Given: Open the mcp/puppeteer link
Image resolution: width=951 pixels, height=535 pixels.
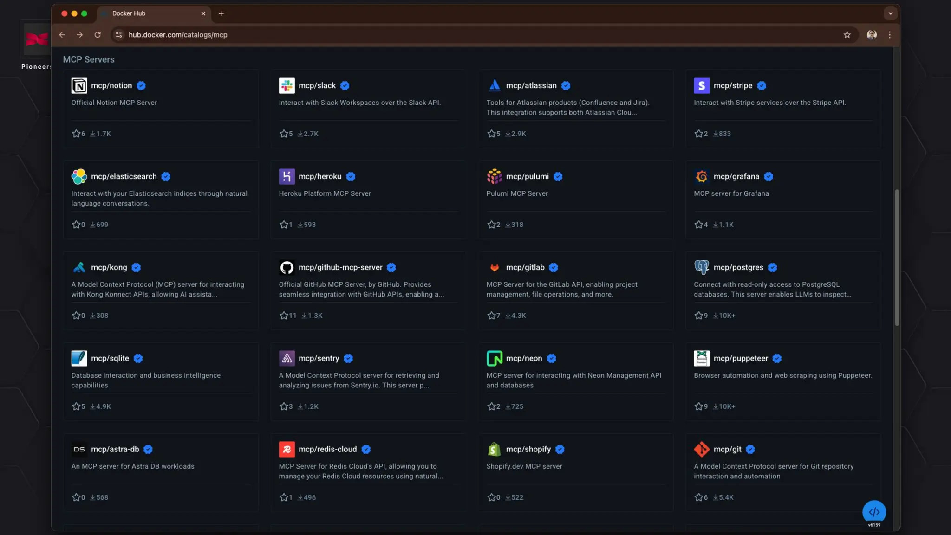Looking at the screenshot, I should [740, 358].
